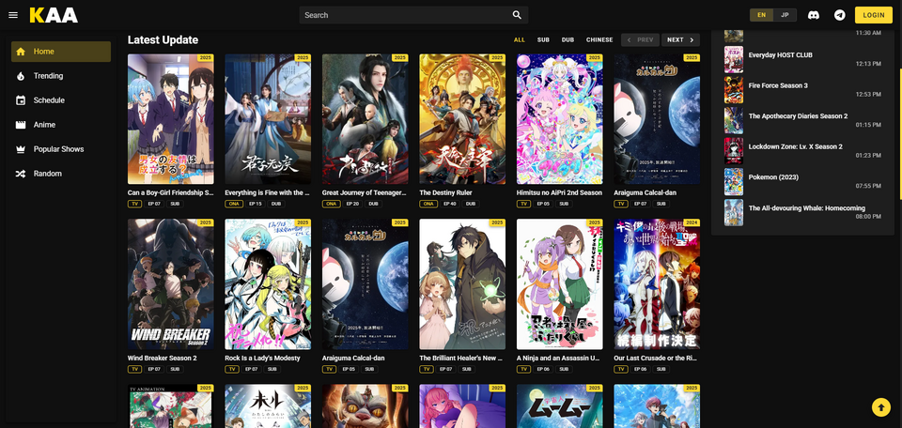The height and width of the screenshot is (428, 902).
Task: Open Our Last Crusade poster
Action: click(657, 283)
